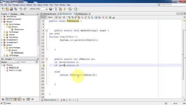Minimize the Projects panel

[x=38, y=14]
